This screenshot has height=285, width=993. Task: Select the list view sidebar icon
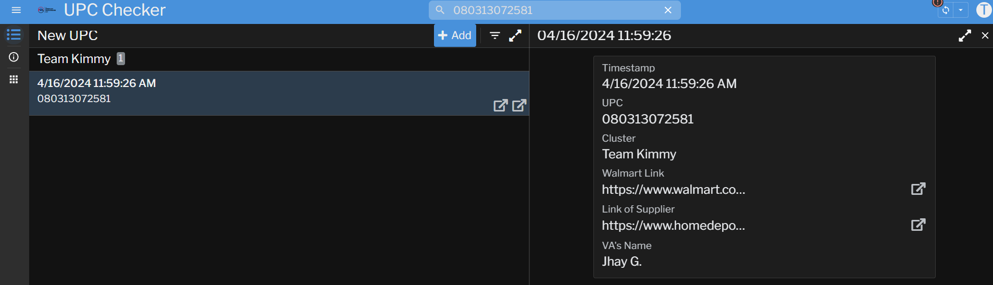[14, 35]
